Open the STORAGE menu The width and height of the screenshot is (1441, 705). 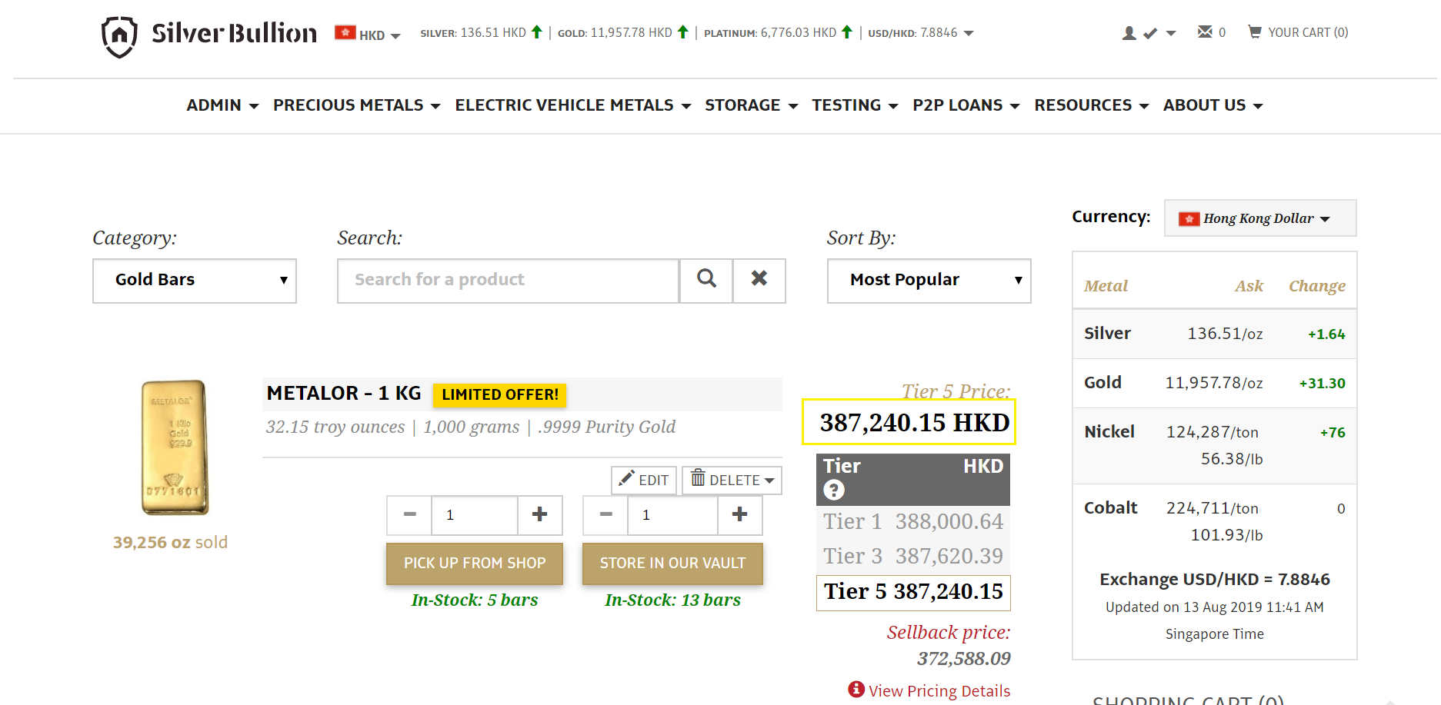(743, 105)
